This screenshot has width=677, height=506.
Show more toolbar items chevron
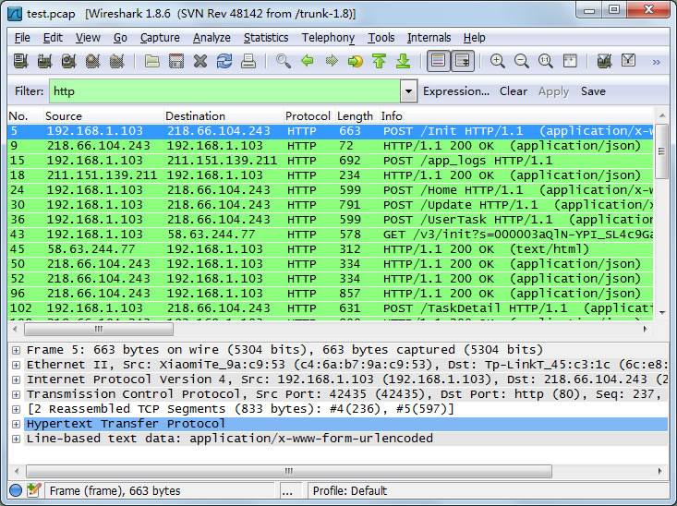(x=657, y=62)
